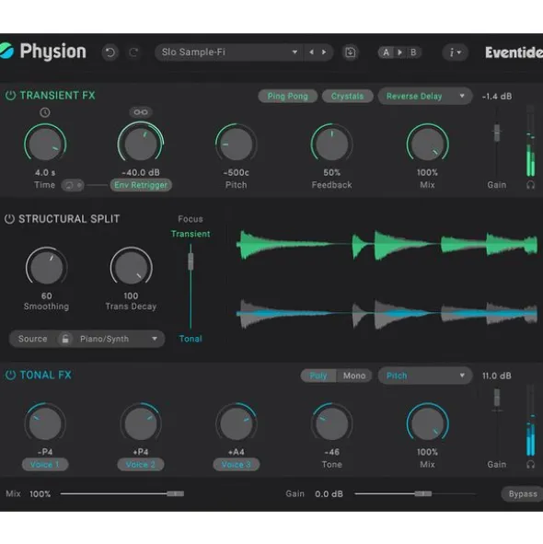Toggle Transient FX power button
Image resolution: width=543 pixels, height=544 pixels.
pos(10,96)
